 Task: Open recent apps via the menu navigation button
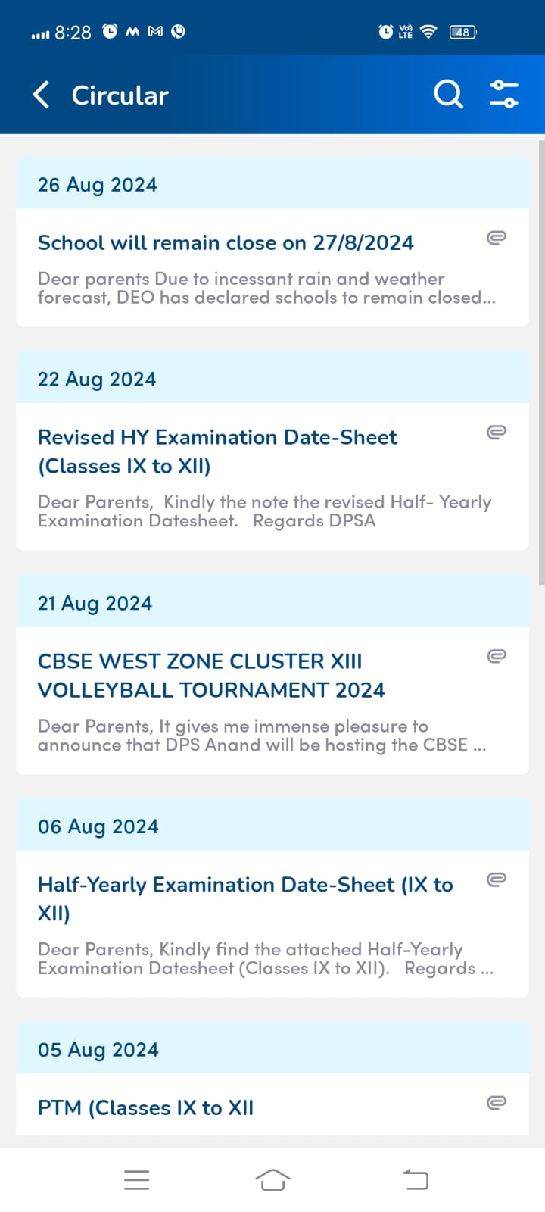click(x=136, y=1179)
